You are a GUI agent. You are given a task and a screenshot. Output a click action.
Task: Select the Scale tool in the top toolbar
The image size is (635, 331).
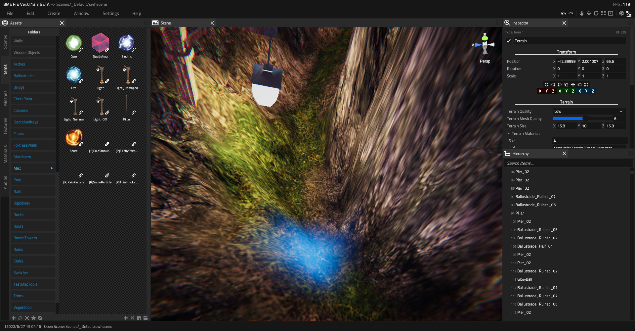coord(604,13)
